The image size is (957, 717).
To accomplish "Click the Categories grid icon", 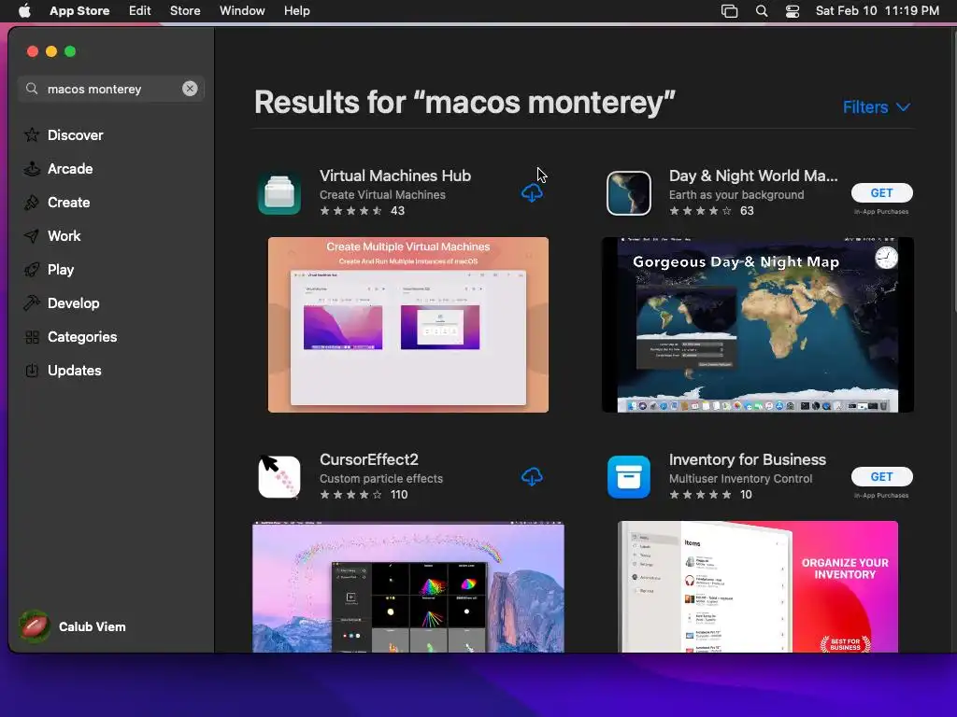I will click(32, 336).
